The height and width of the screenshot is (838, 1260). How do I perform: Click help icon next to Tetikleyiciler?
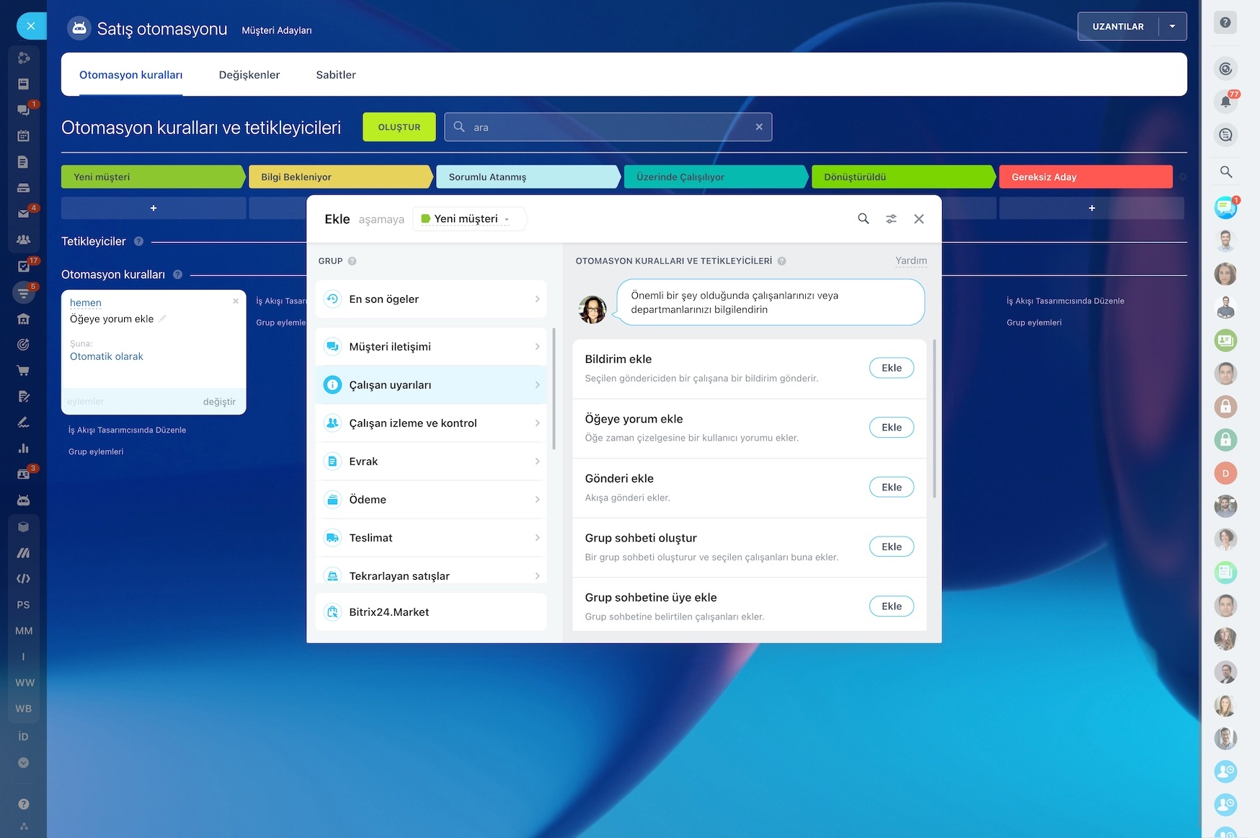pos(138,242)
